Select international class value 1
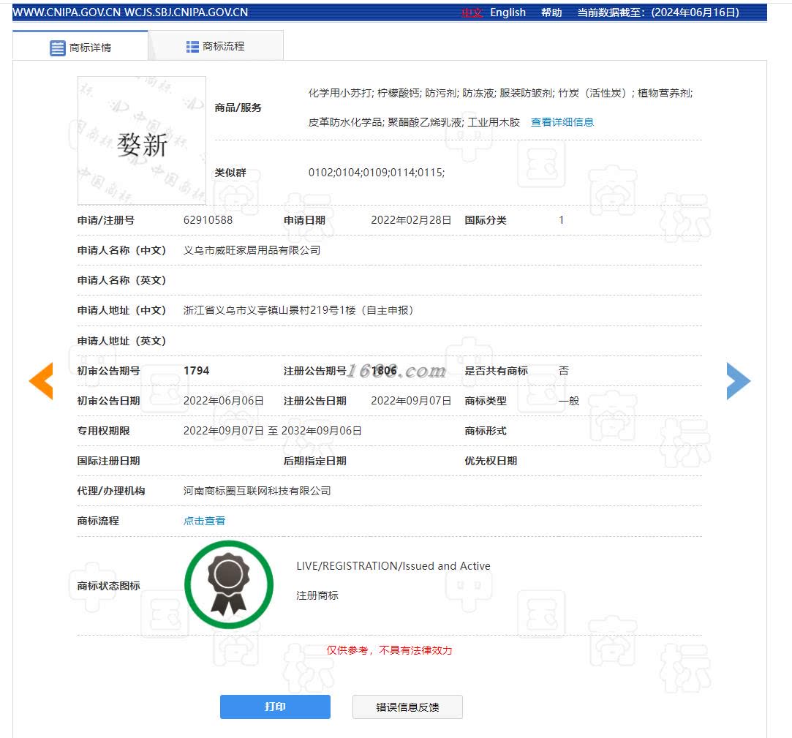Image resolution: width=792 pixels, height=738 pixels. point(561,220)
